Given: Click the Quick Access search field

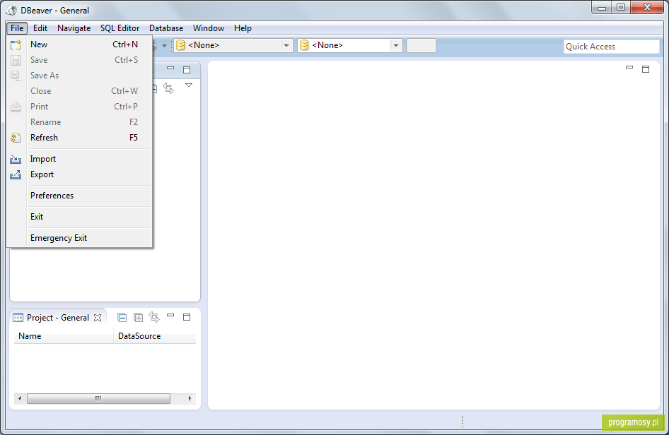Looking at the screenshot, I should [x=612, y=47].
